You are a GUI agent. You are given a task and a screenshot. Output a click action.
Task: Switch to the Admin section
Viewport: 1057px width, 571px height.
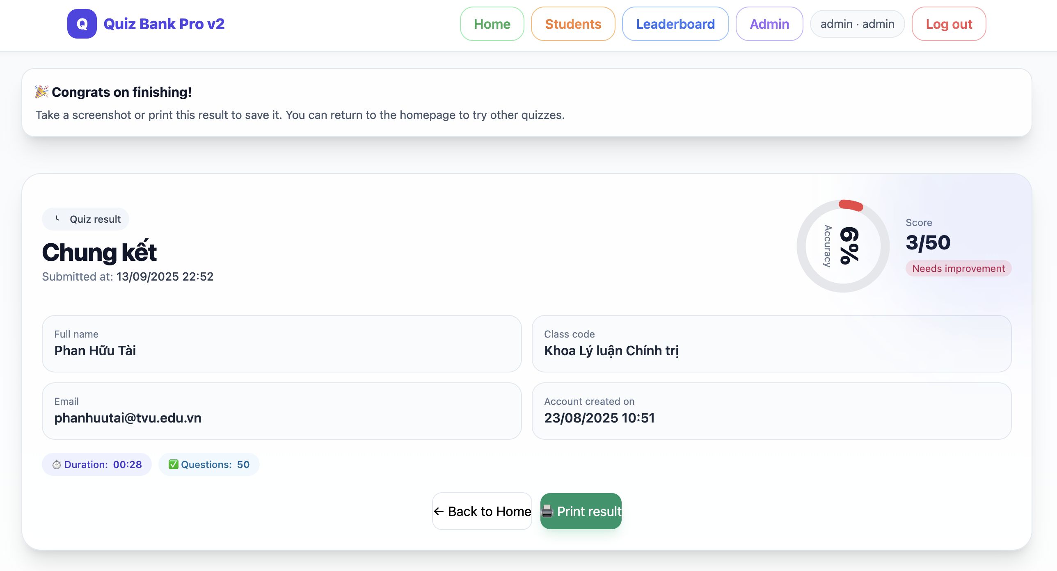[x=769, y=24]
